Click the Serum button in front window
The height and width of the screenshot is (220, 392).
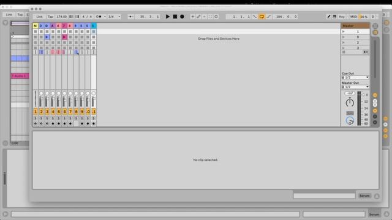tap(364, 196)
